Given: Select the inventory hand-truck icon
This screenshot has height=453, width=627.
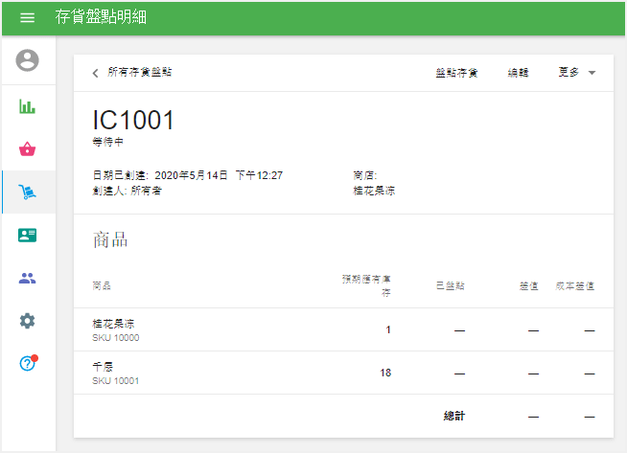Looking at the screenshot, I should [28, 192].
